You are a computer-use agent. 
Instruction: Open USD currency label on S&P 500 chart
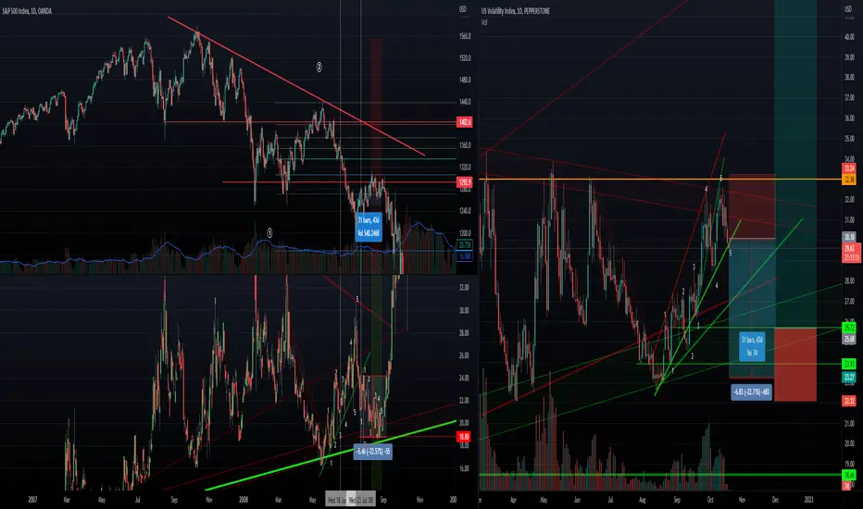tap(463, 9)
